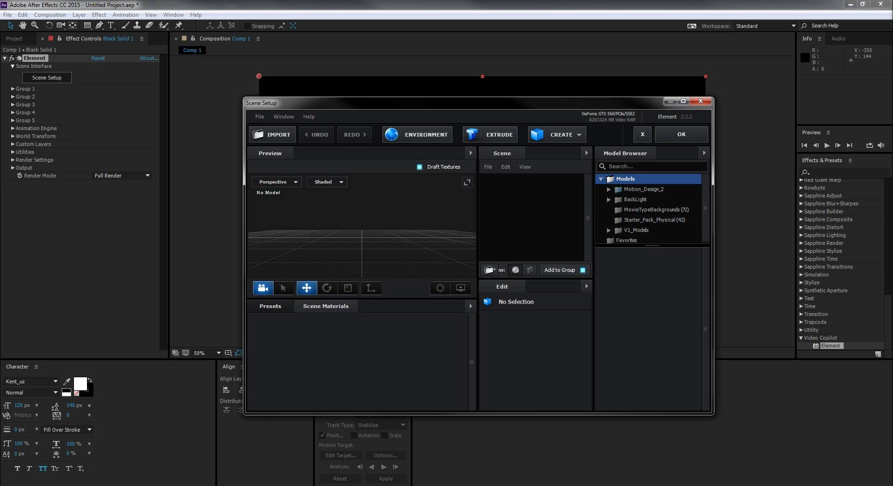
Task: Switch to the Presets tab
Action: click(x=270, y=306)
